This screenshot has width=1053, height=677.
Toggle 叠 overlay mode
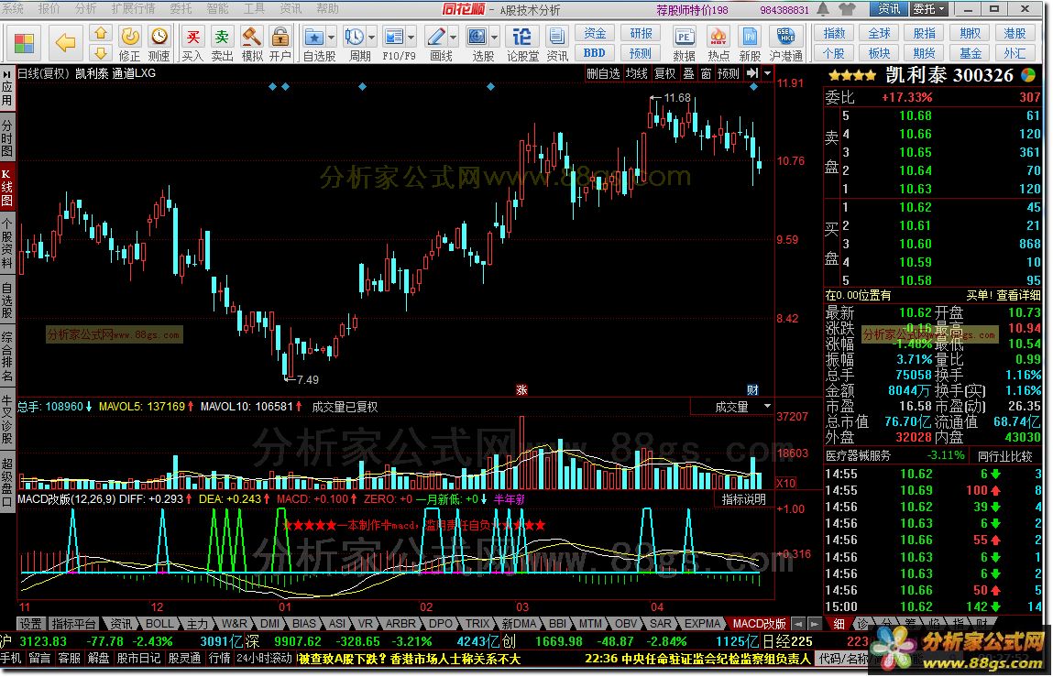click(689, 73)
